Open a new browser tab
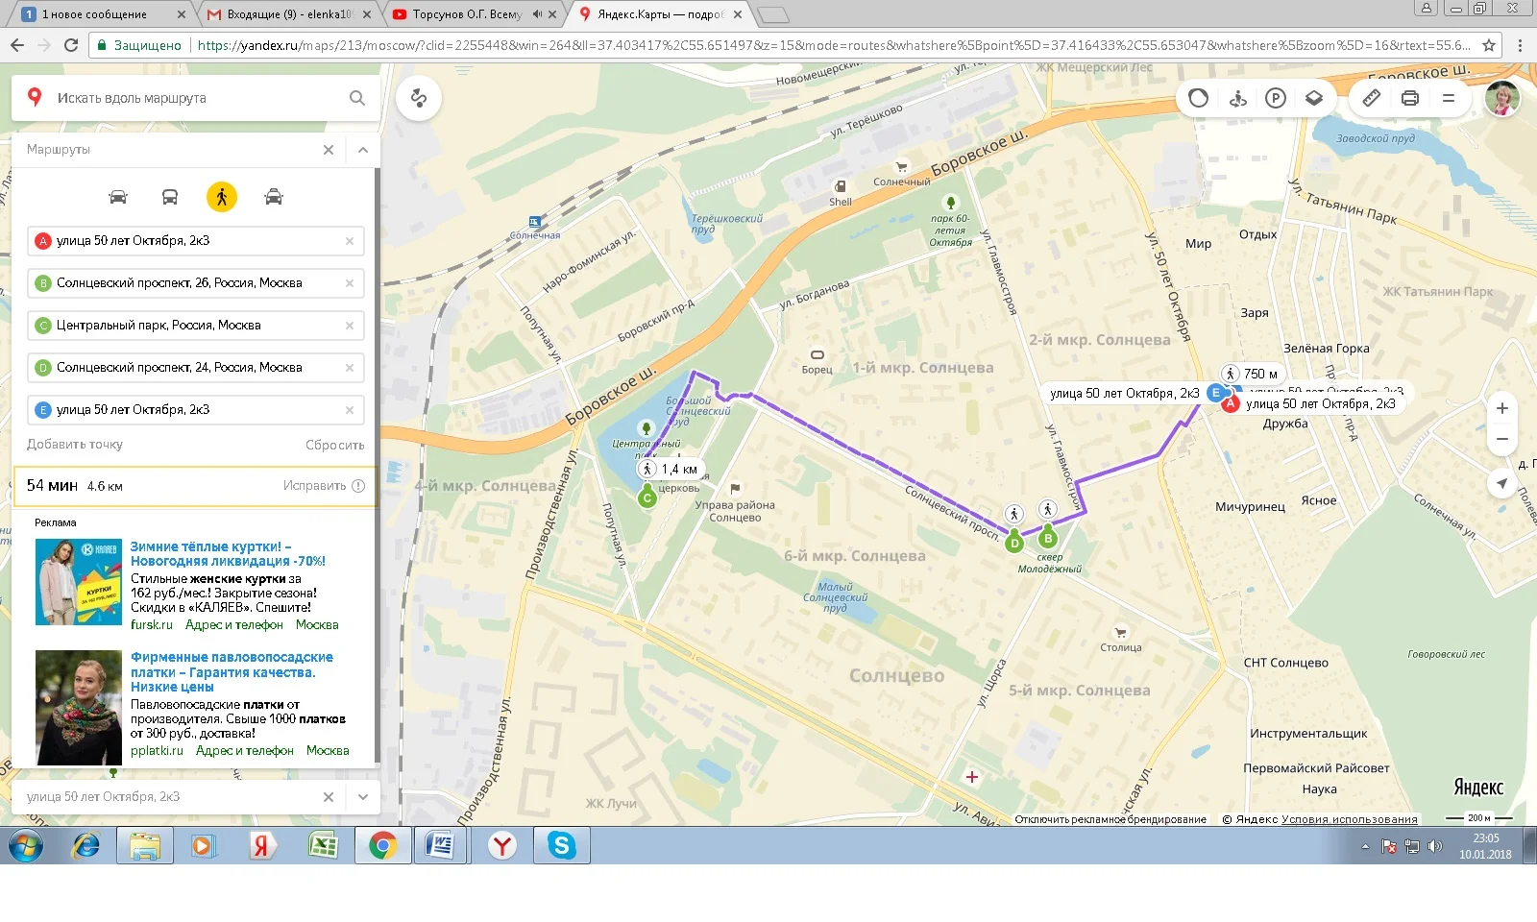The width and height of the screenshot is (1537, 922). (773, 14)
